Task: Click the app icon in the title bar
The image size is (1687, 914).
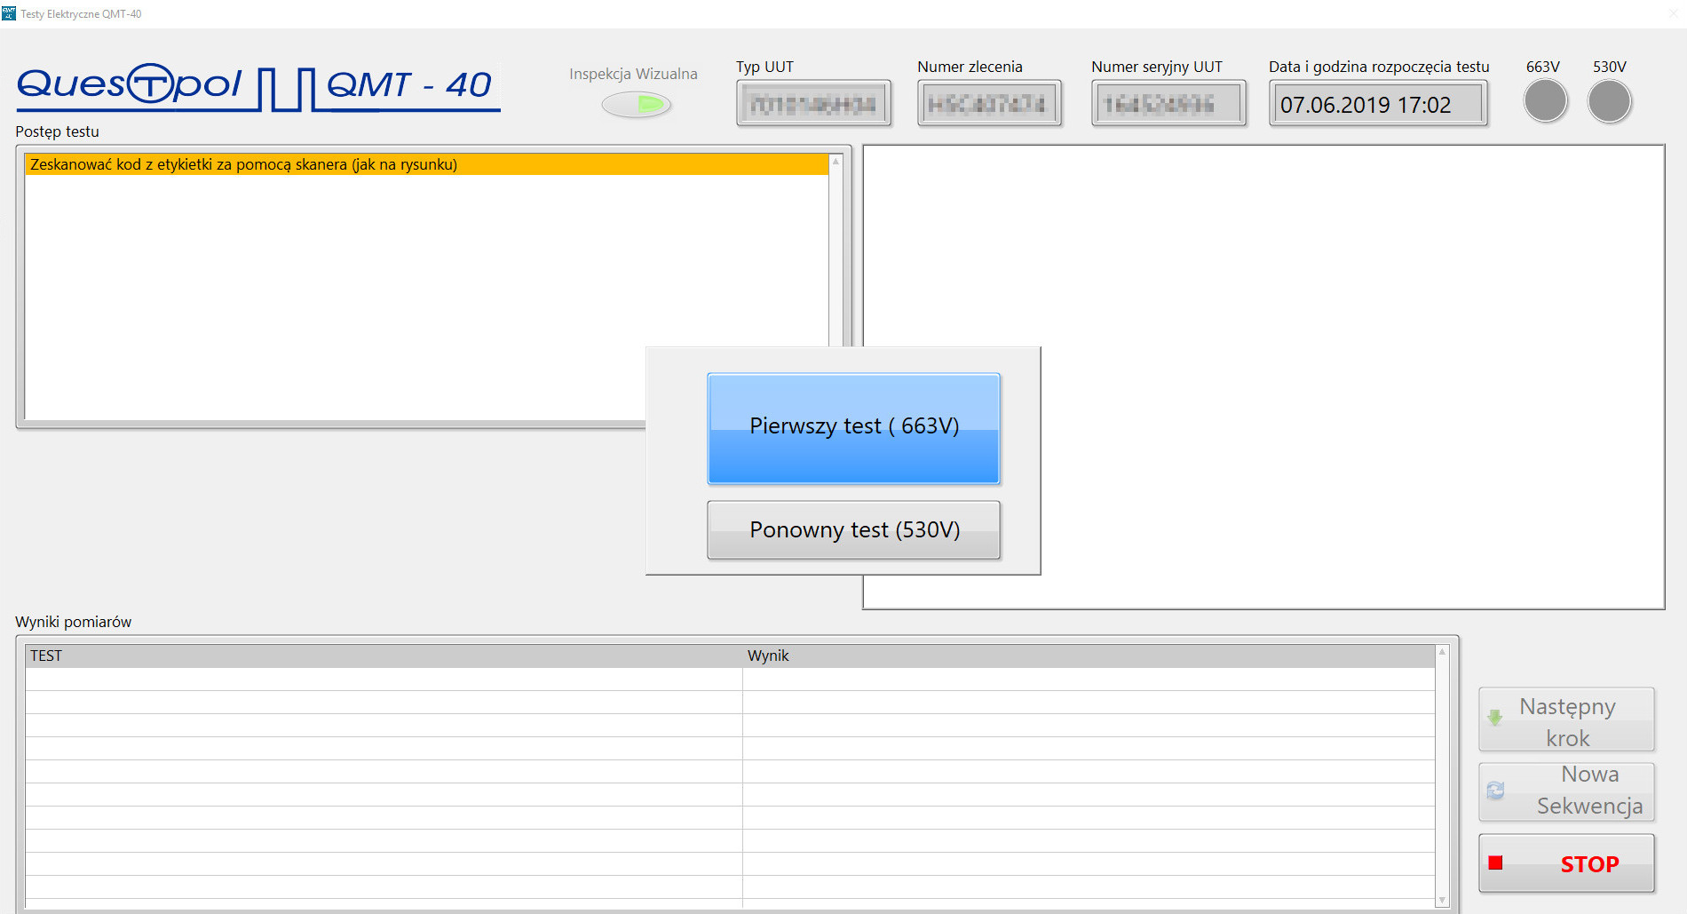Action: coord(9,13)
